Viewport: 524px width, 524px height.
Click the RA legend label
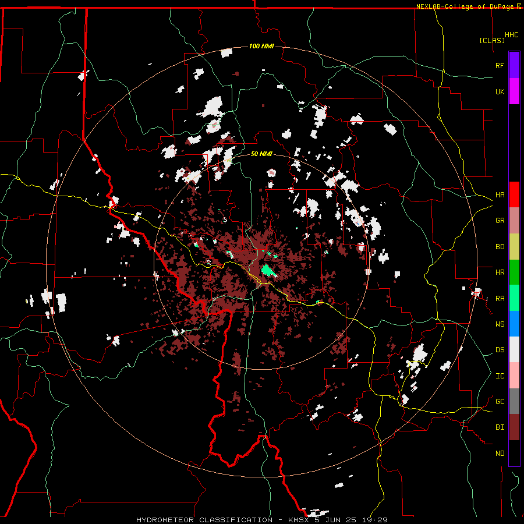pos(500,299)
